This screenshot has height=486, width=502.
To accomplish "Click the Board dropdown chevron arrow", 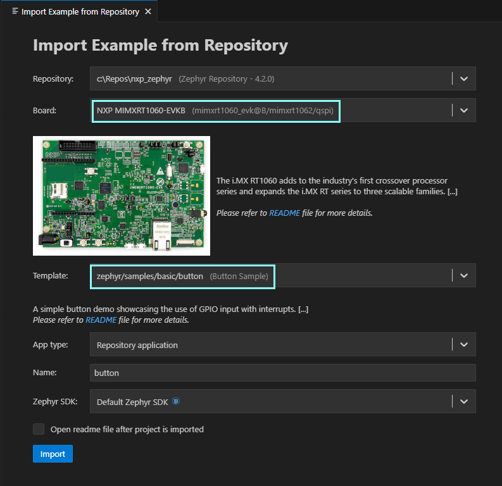I will click(464, 110).
